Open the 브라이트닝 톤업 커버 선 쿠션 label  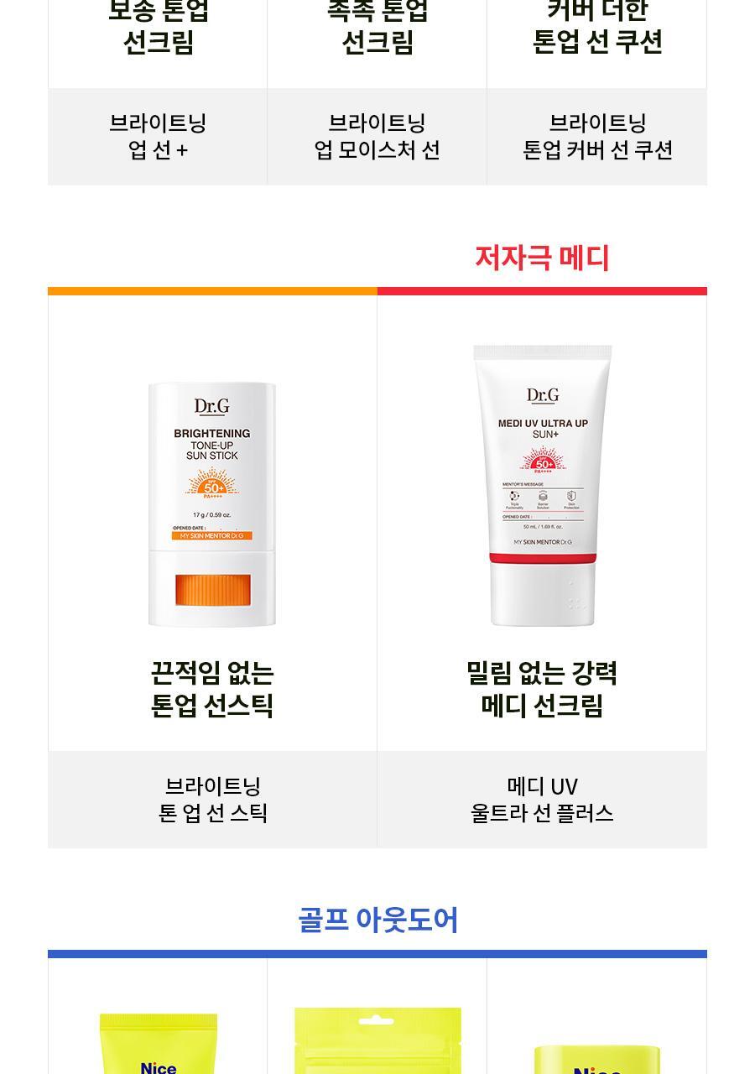[x=597, y=137]
